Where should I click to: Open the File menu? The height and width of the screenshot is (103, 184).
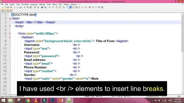(x=2, y=5)
